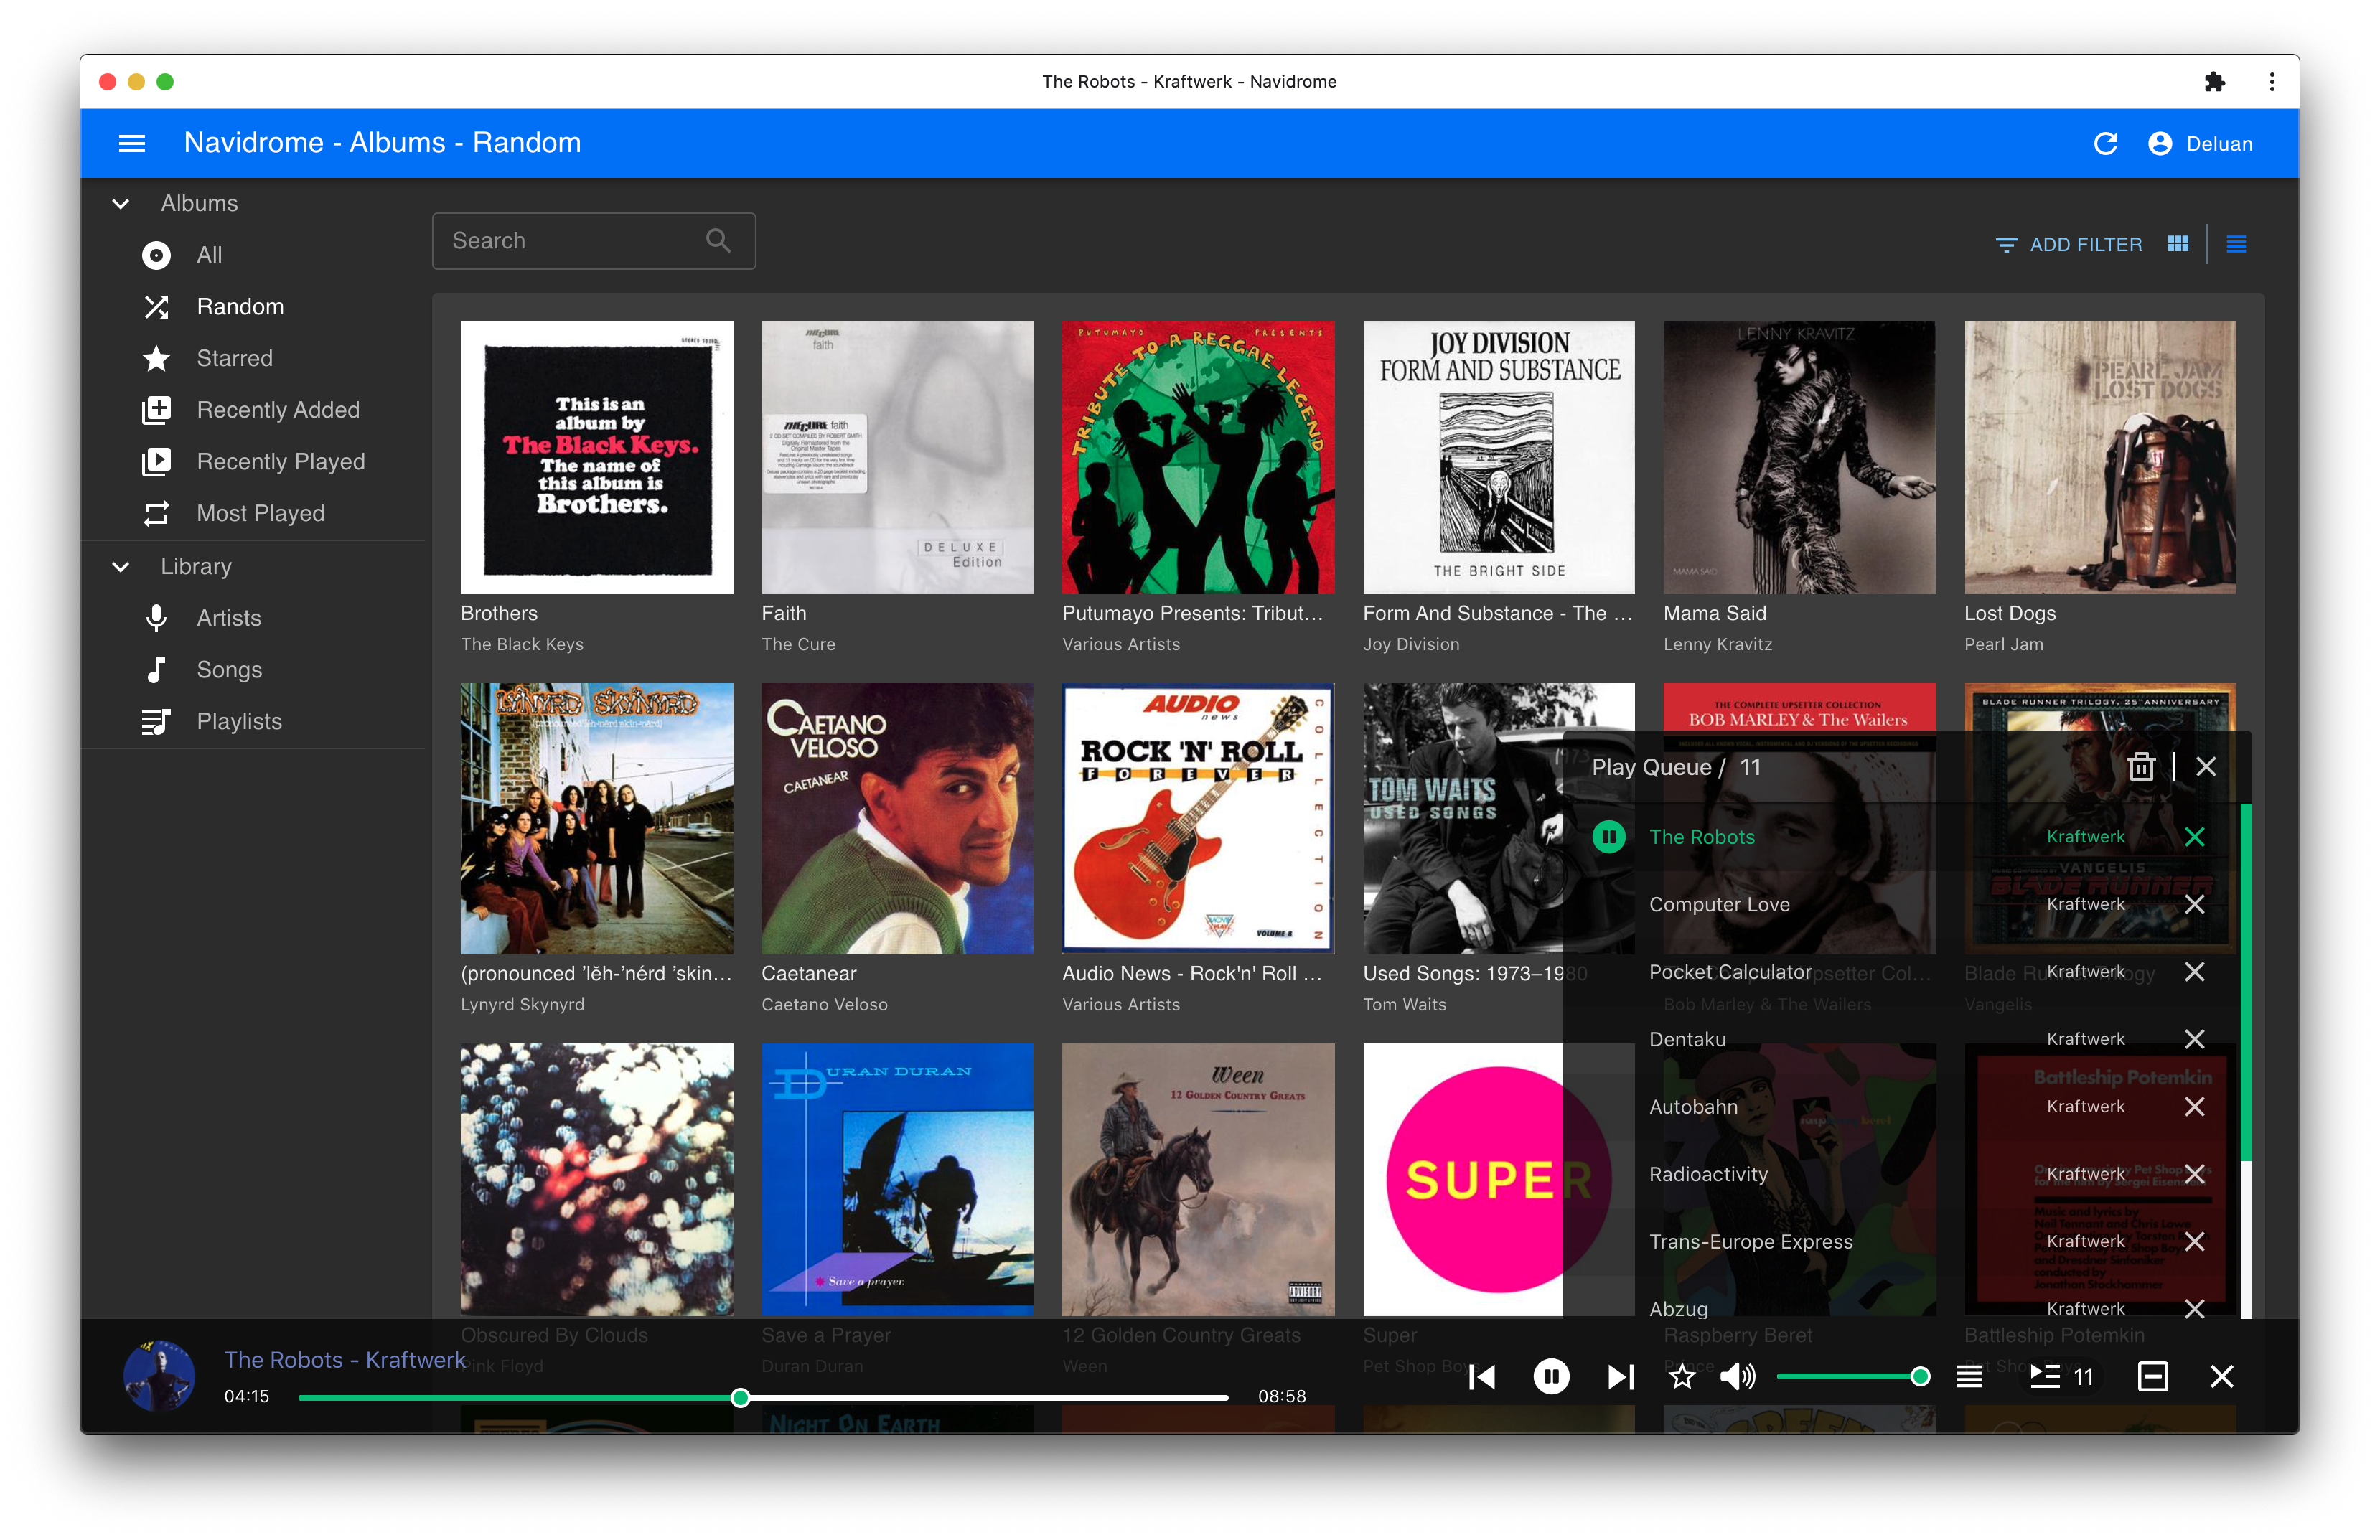Clear the play queue with the trash icon
Image resolution: width=2380 pixels, height=1540 pixels.
[2141, 767]
